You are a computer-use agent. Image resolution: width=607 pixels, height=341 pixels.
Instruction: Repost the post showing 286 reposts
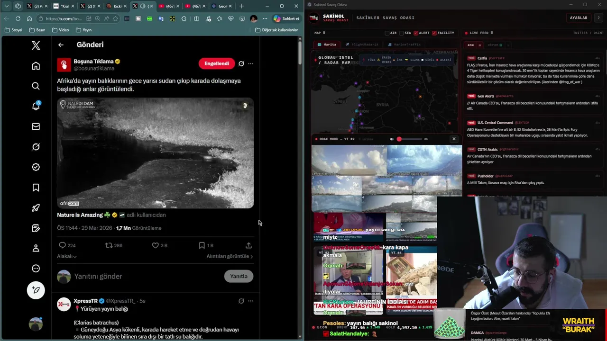(x=113, y=245)
